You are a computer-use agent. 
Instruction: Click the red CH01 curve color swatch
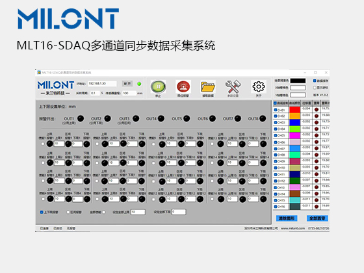tap(295, 110)
